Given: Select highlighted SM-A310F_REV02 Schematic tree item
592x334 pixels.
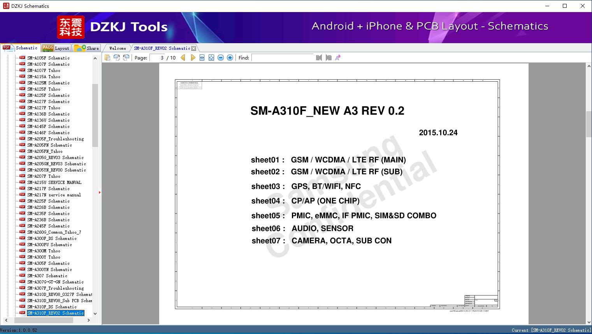Looking at the screenshot, I should click(x=55, y=313).
